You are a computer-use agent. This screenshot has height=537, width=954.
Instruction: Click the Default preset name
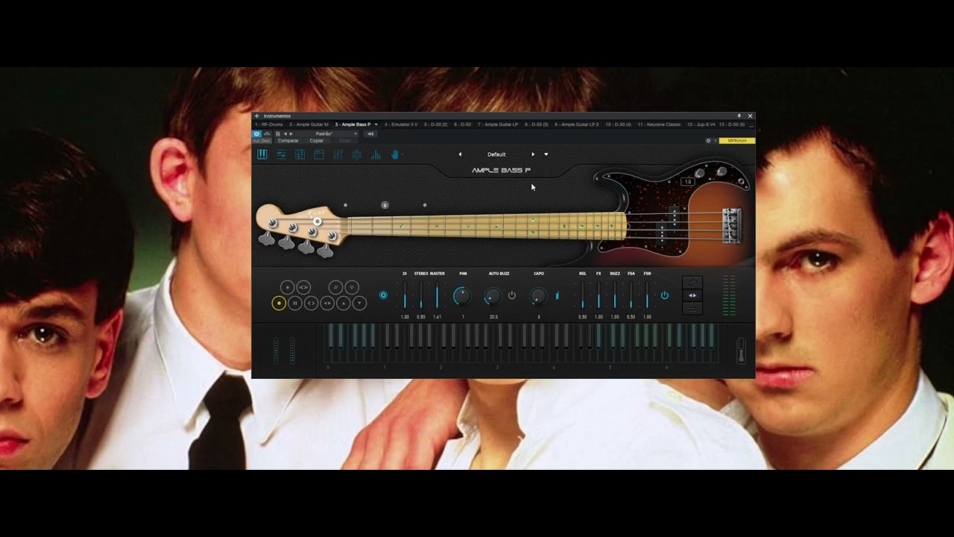(x=496, y=154)
